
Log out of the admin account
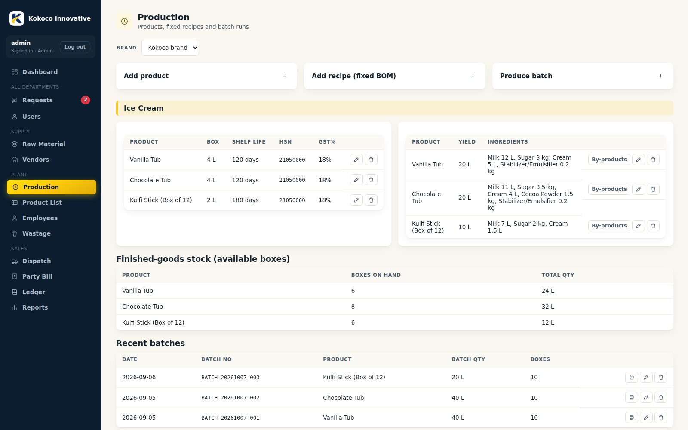coord(75,47)
